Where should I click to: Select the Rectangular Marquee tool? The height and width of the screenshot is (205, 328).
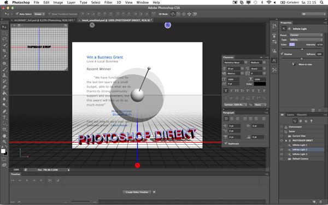(4, 33)
